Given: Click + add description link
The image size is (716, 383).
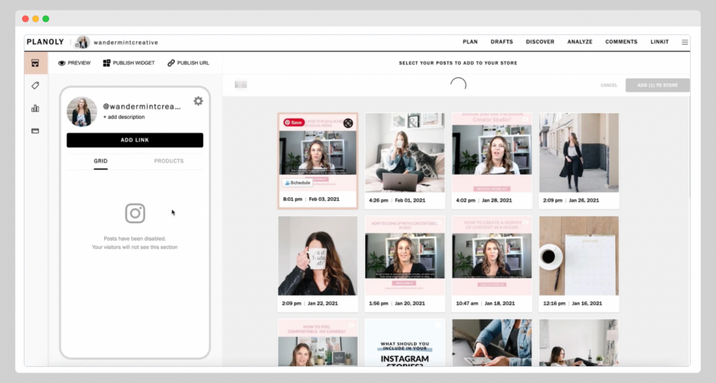Looking at the screenshot, I should (x=124, y=117).
